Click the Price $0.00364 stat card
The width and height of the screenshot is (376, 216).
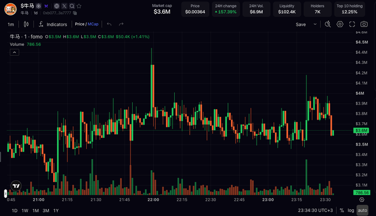(195, 9)
